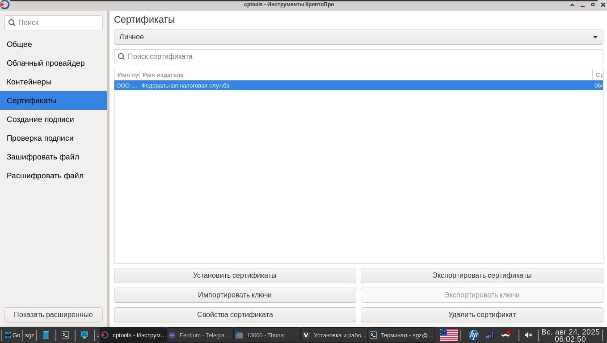
Task: Open the Общее section
Action: [x=54, y=44]
